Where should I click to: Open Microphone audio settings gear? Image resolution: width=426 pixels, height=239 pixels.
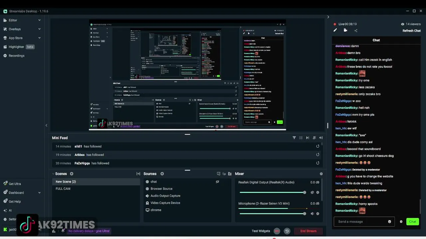(x=318, y=214)
